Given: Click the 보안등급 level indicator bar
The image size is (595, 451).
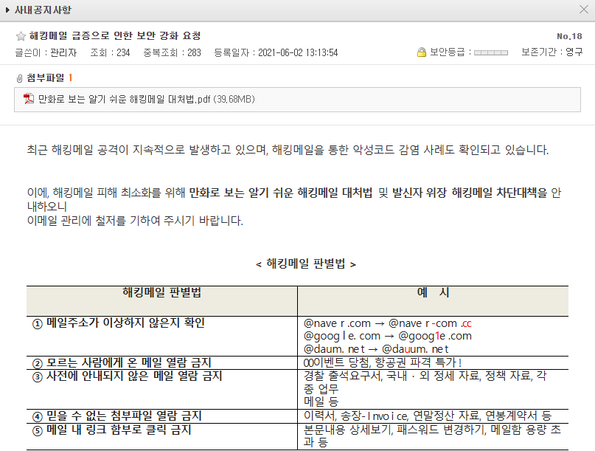Looking at the screenshot, I should point(490,52).
